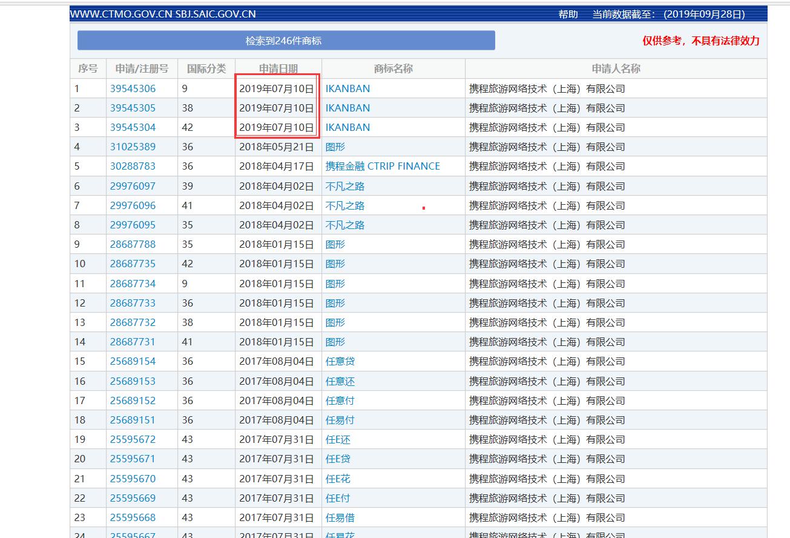This screenshot has height=538, width=790.
Task: Open the 任E付 trademark link
Action: (338, 498)
